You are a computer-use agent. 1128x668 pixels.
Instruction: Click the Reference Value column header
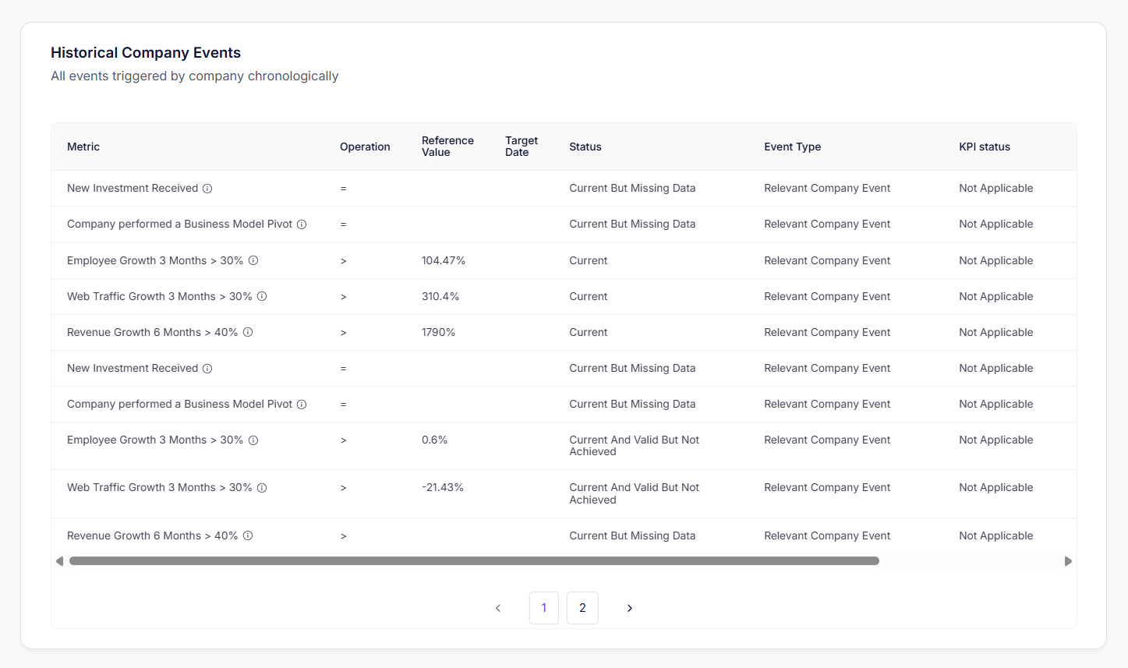tap(447, 147)
